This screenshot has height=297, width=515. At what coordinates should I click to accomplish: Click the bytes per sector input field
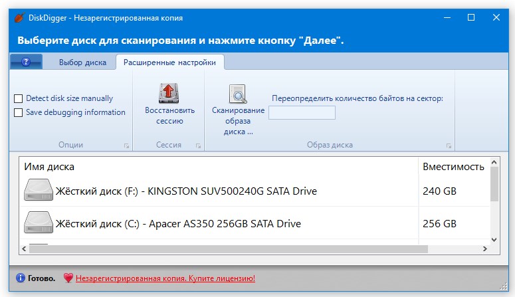[302, 112]
